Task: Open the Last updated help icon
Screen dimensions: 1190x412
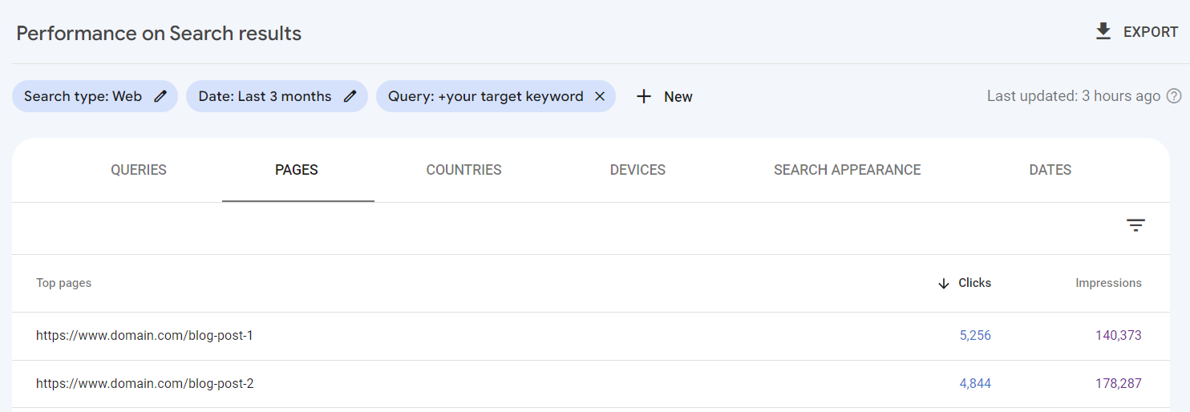Action: 1174,96
